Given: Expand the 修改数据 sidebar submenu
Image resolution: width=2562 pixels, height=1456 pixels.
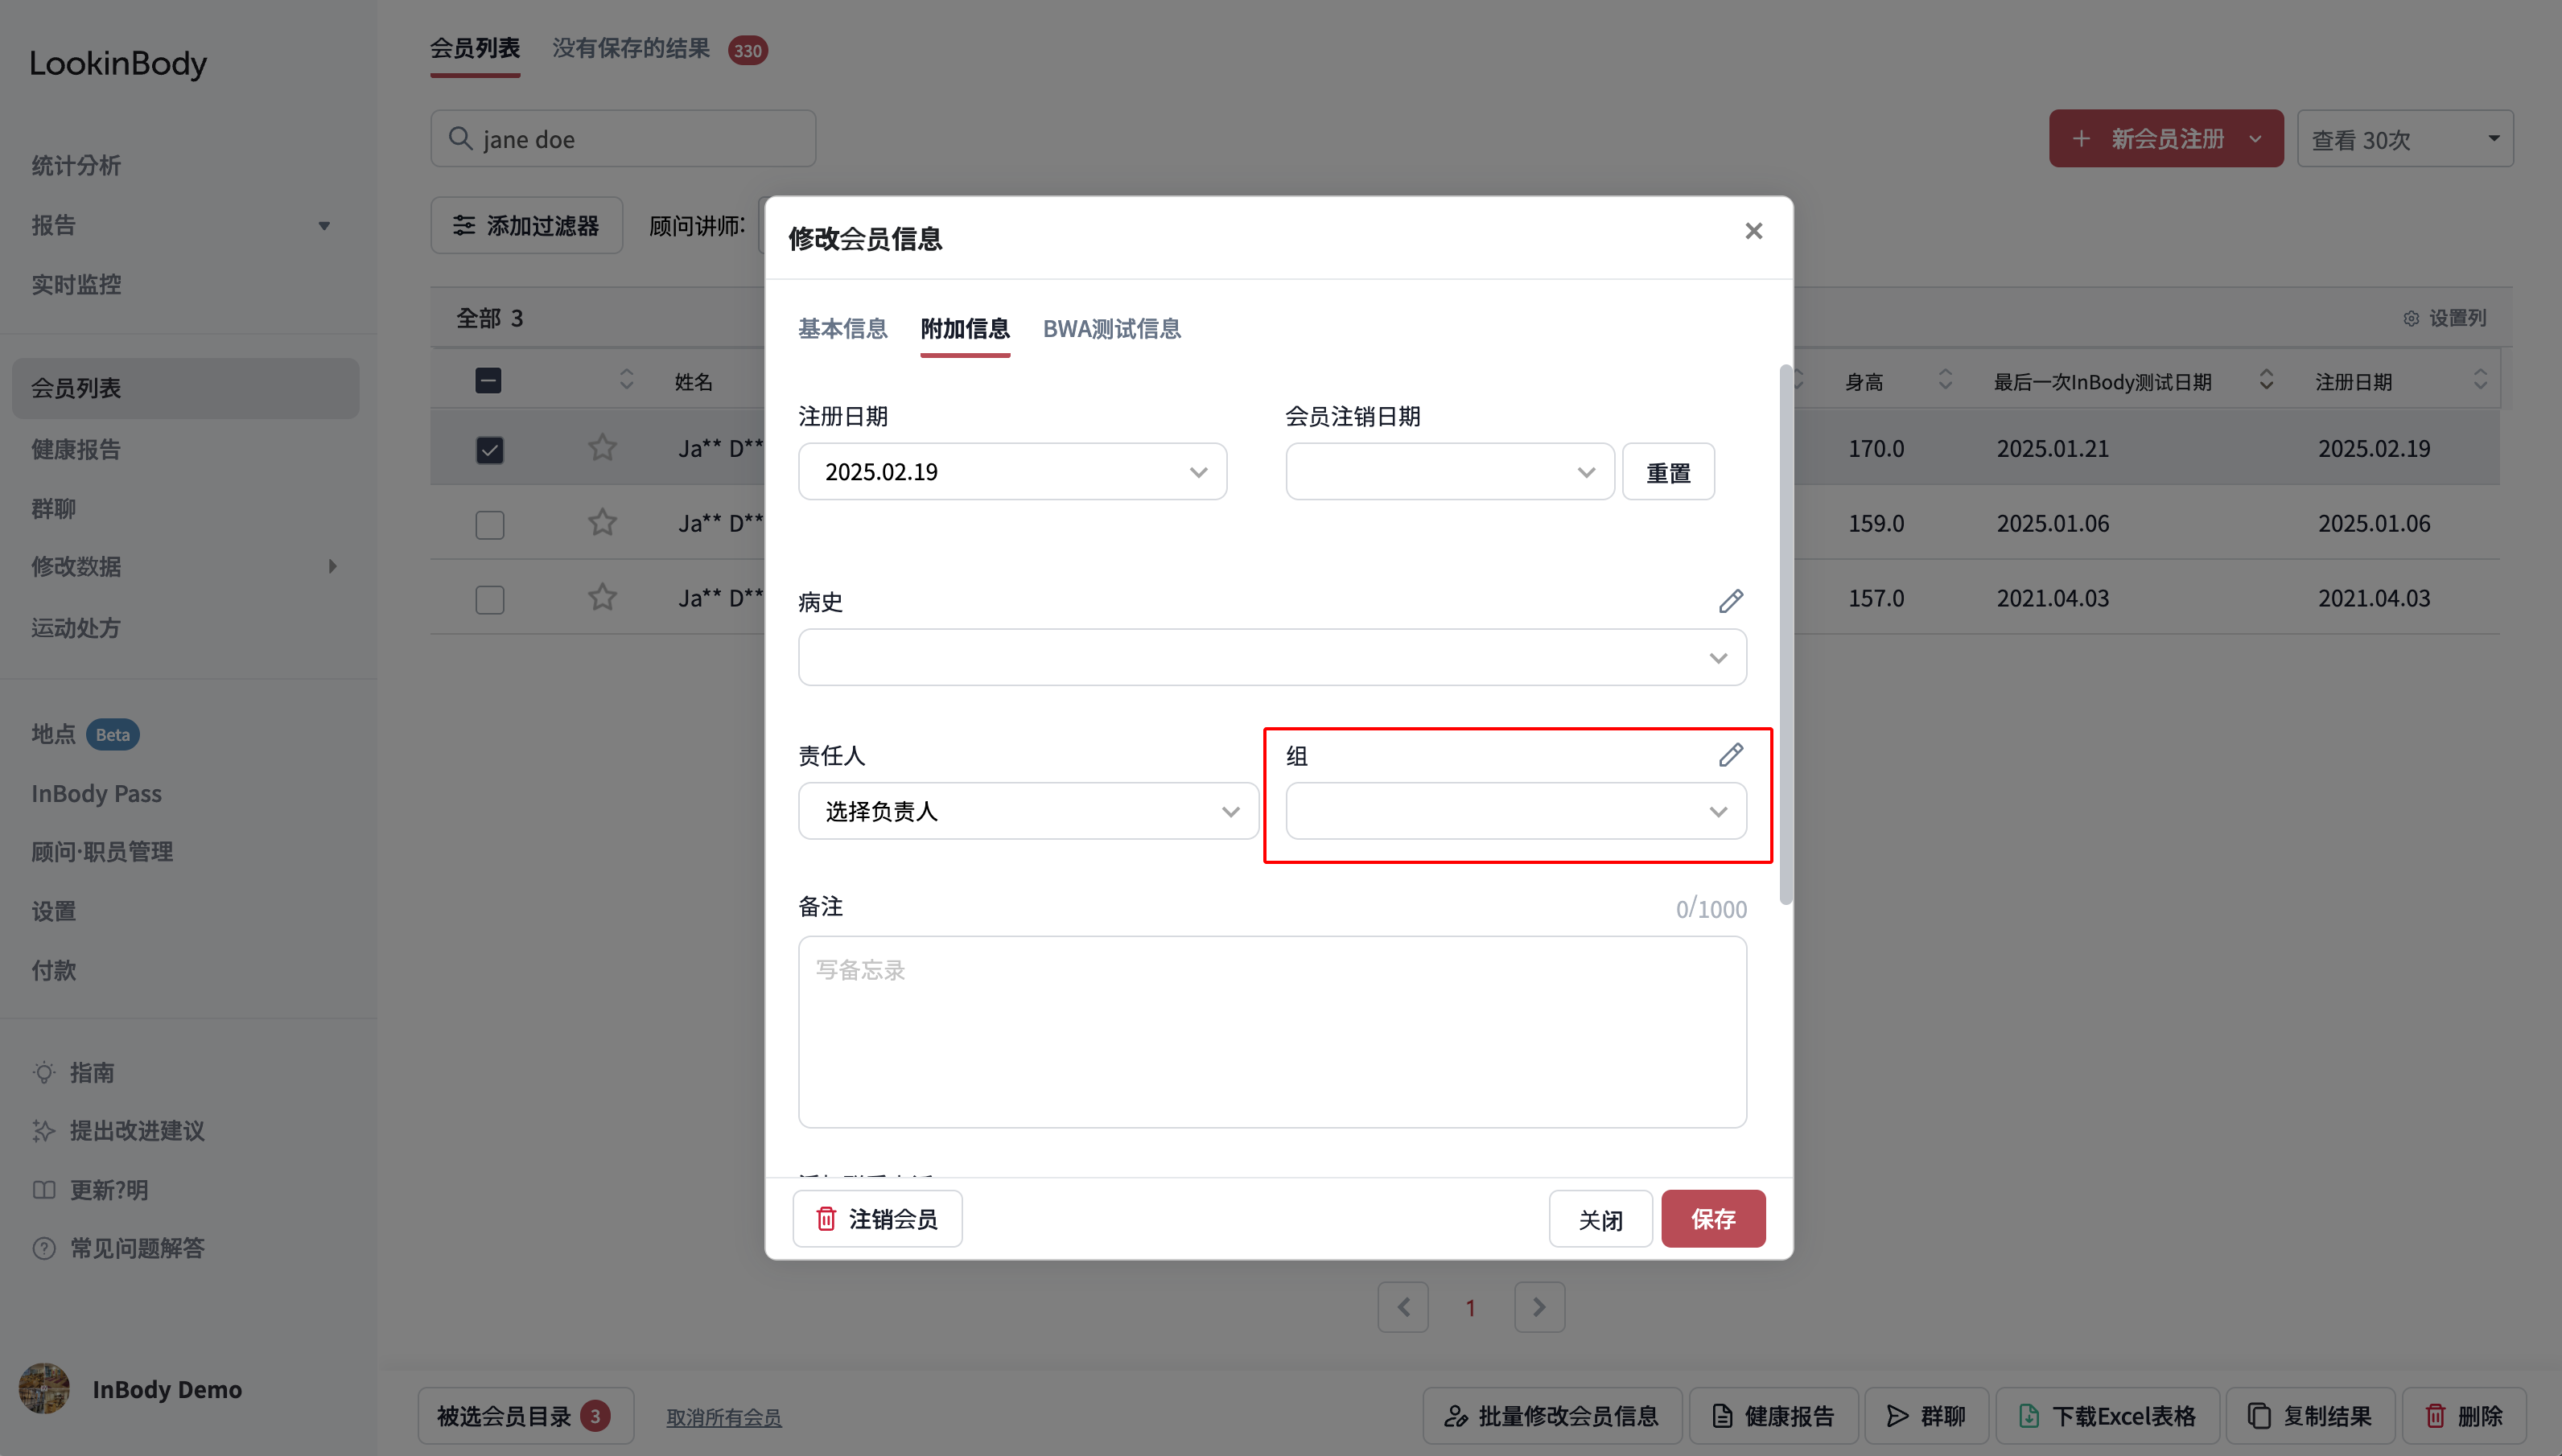Looking at the screenshot, I should 332,566.
